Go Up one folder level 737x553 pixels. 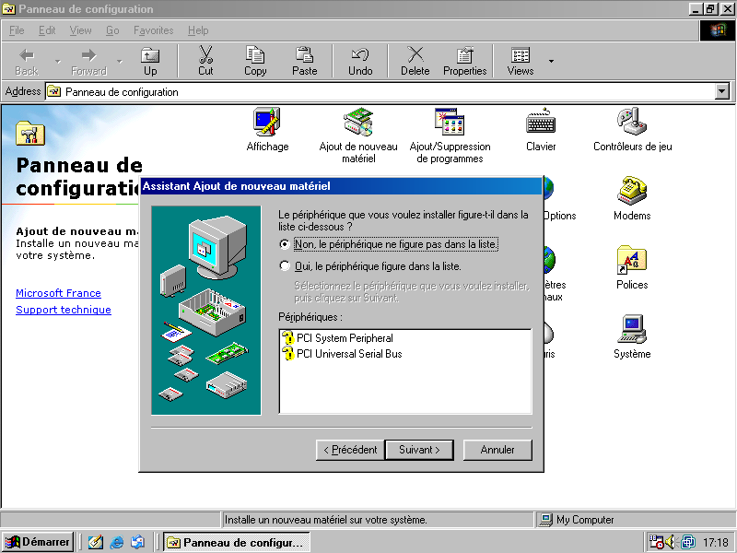150,62
